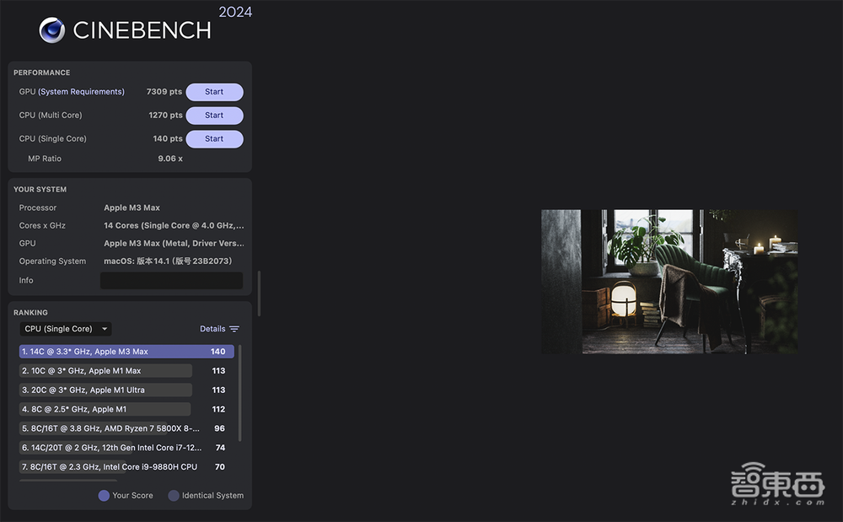Screen dimensions: 843x522
Task: Select the Apple M1 Ultra ranking row
Action: (106, 390)
